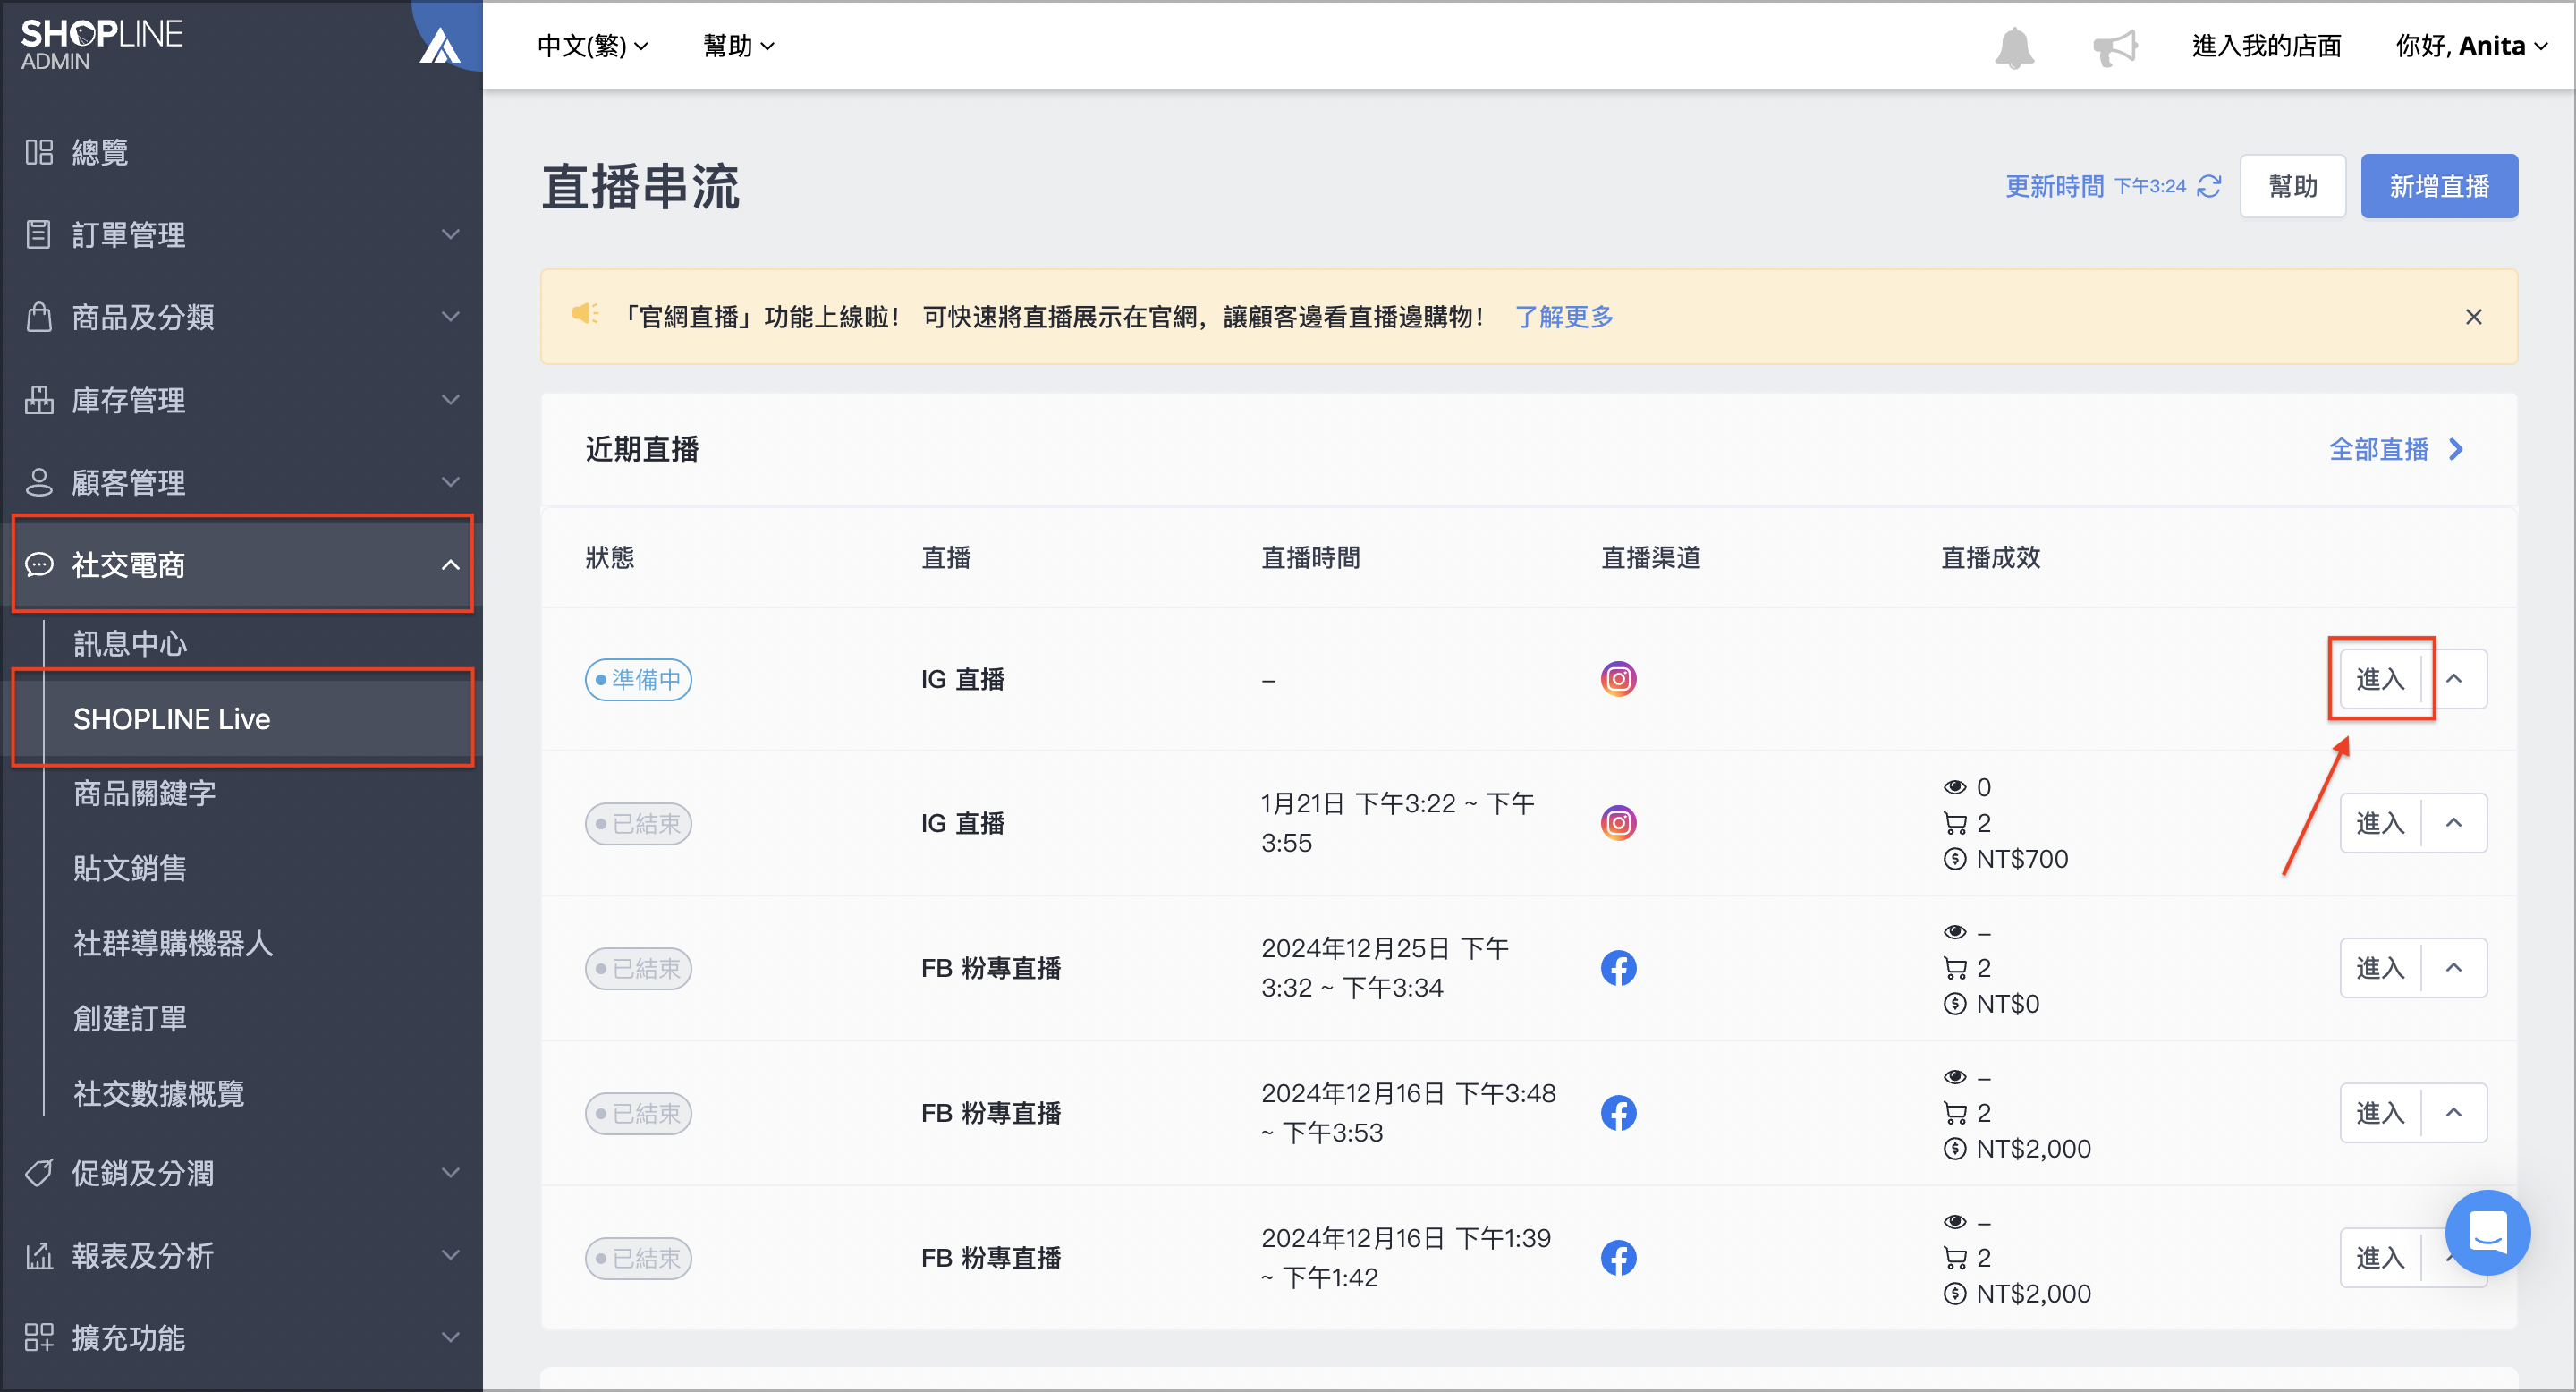Click the 幫助 button next to 新增直播
This screenshot has height=1392, width=2576.
pos(2292,186)
